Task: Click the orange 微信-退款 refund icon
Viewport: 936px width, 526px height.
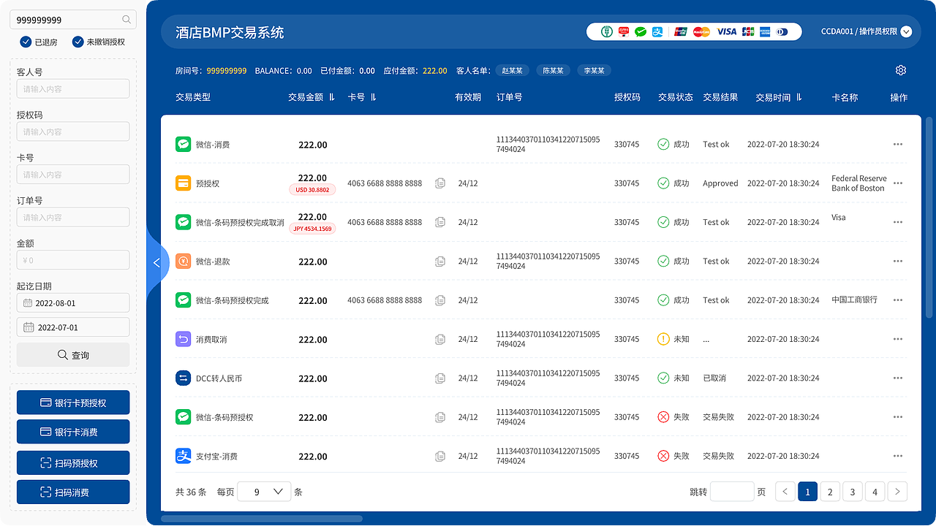Action: point(183,261)
